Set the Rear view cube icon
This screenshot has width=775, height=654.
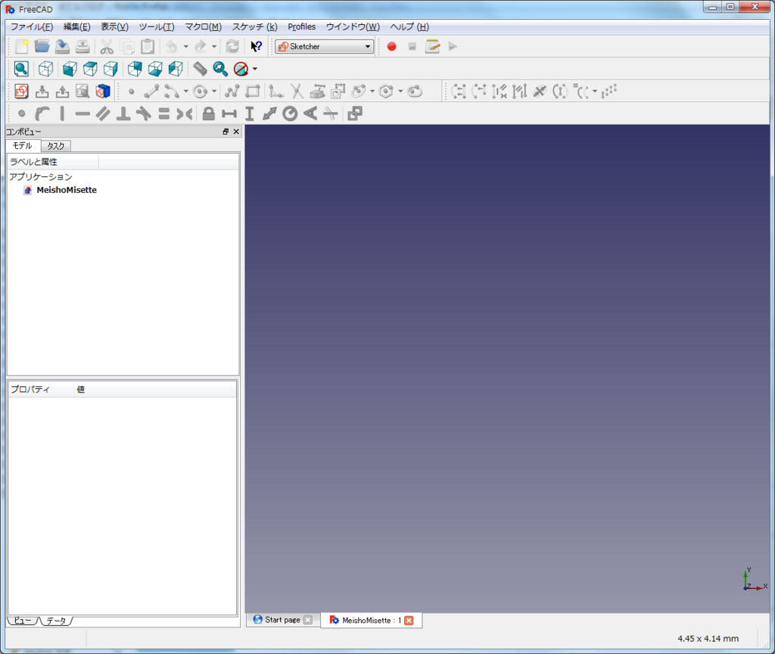tap(135, 69)
